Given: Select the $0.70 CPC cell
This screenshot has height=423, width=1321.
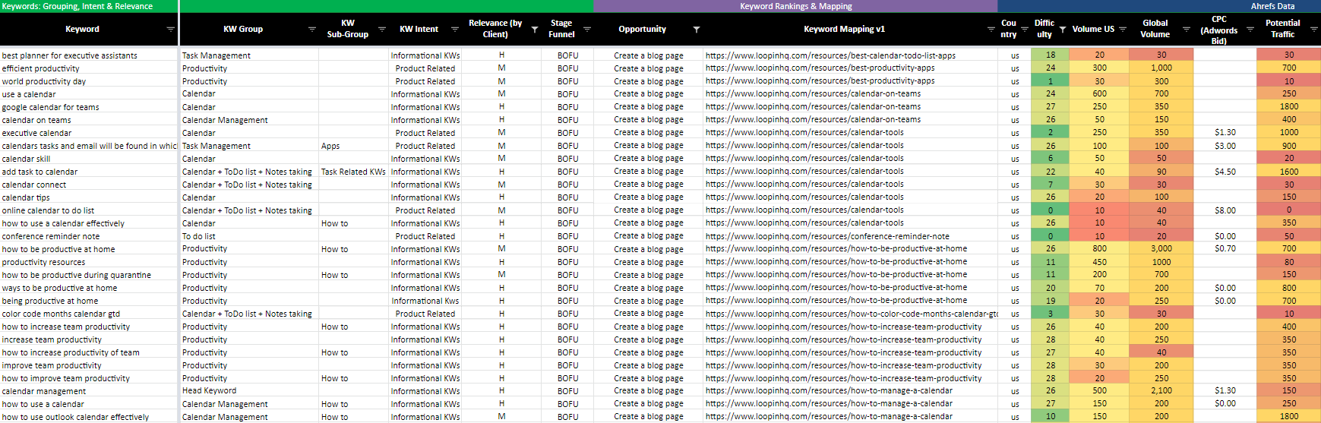Looking at the screenshot, I should pyautogui.click(x=1225, y=249).
